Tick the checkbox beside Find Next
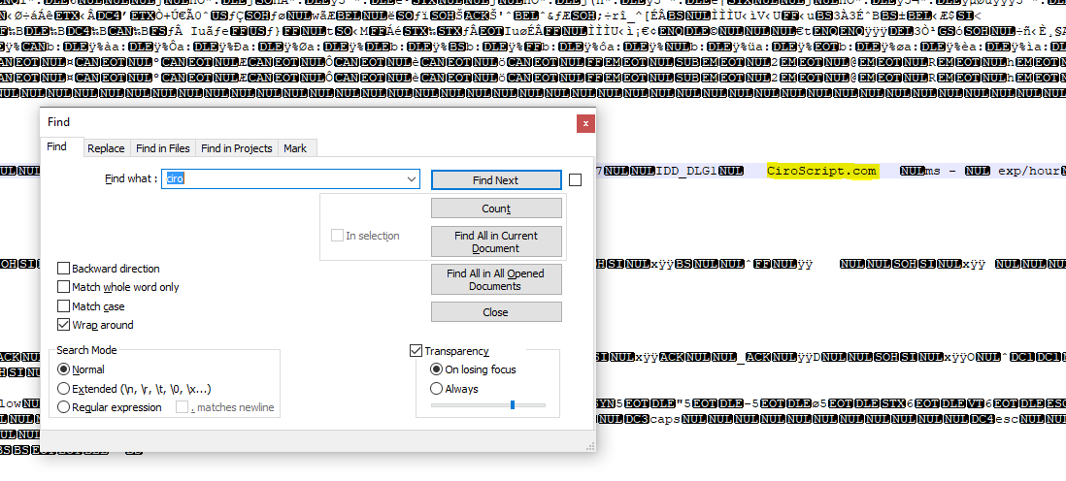1066x481 pixels. tap(575, 180)
